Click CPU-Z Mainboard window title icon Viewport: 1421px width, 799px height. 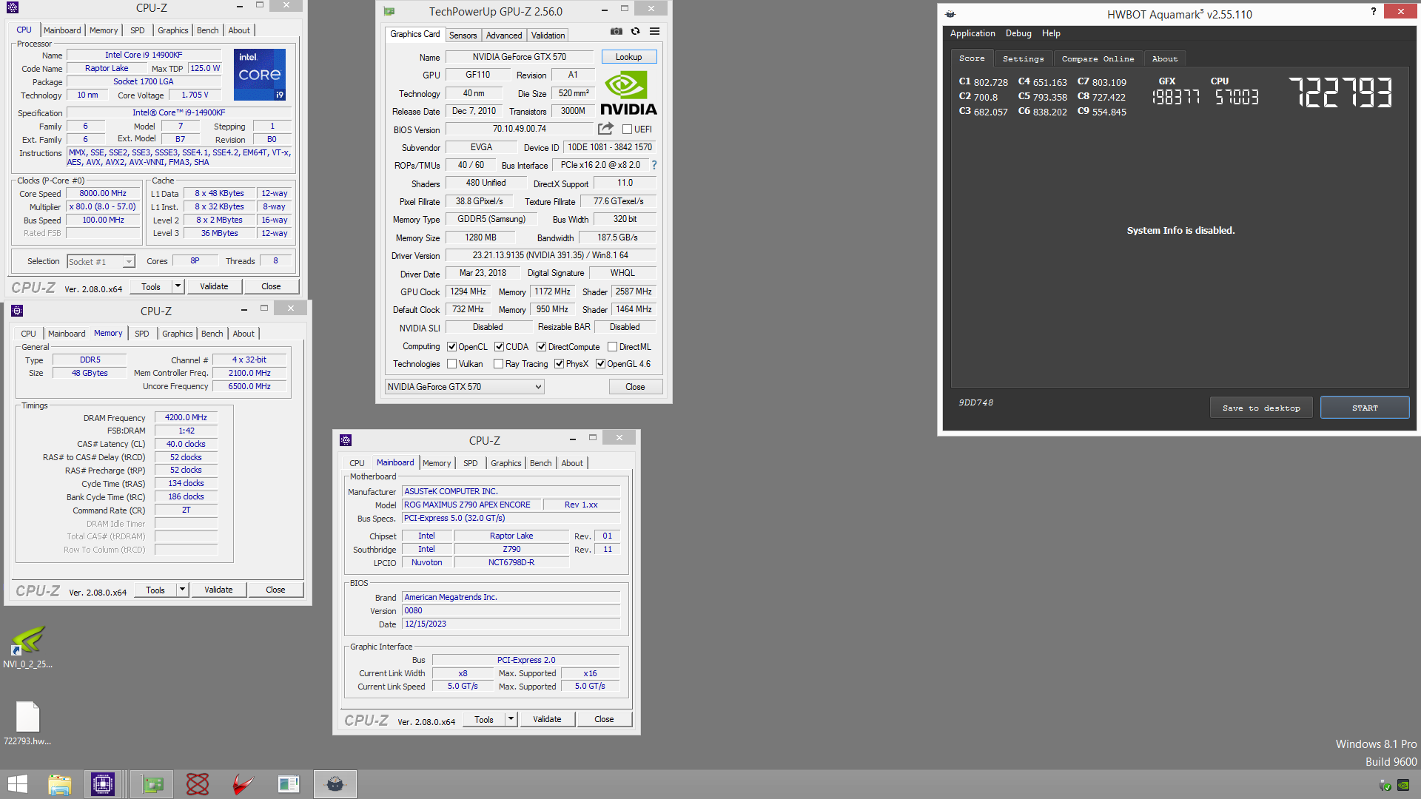346,440
